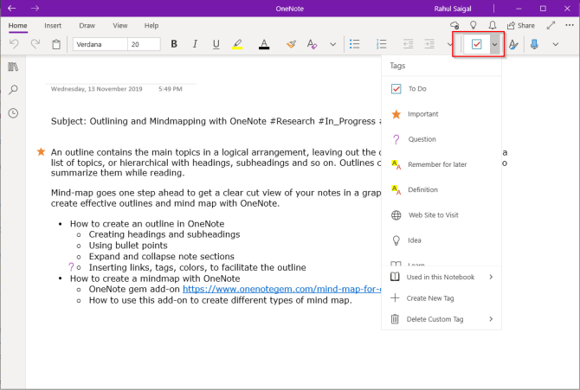Increase indent of paragraph

(429, 44)
